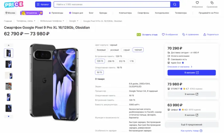Click blue В магазин button
The height and width of the screenshot is (133, 224).
click(191, 73)
